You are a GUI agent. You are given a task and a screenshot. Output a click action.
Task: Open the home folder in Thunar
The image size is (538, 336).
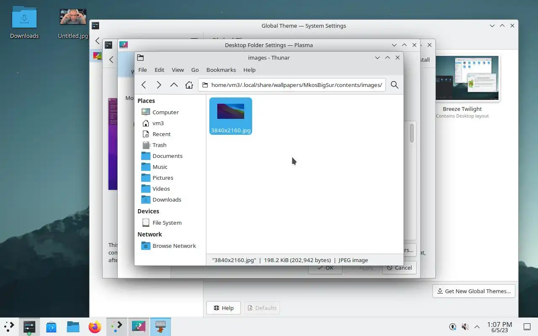click(189, 85)
